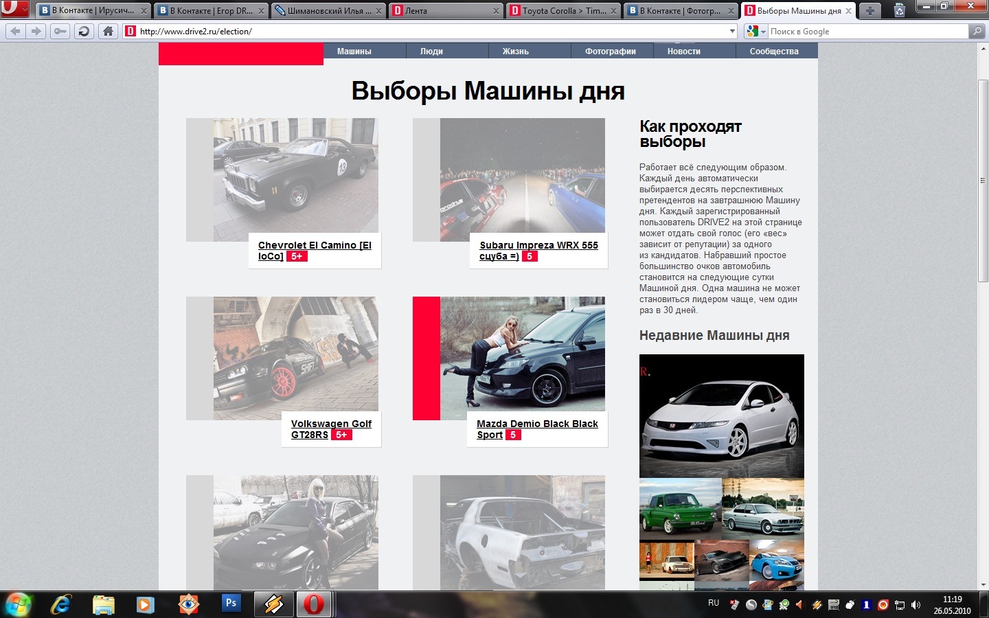Vote via the Chevrolet El Camino photo
This screenshot has width=989, height=618.
(x=295, y=180)
